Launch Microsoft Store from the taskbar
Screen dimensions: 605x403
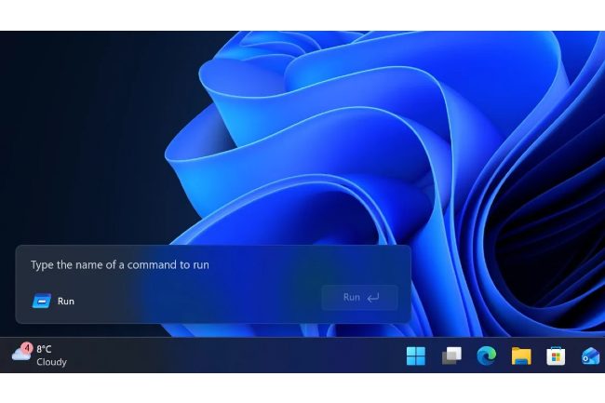click(556, 356)
